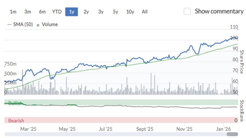Select the 2y time range

(86, 12)
